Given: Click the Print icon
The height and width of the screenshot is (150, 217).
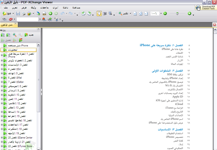Looking at the screenshot, I should pyautogui.click(x=23, y=14).
